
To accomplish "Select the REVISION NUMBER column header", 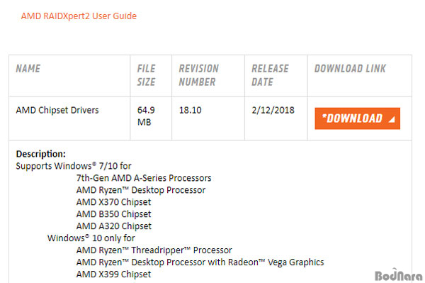I will click(x=198, y=75).
